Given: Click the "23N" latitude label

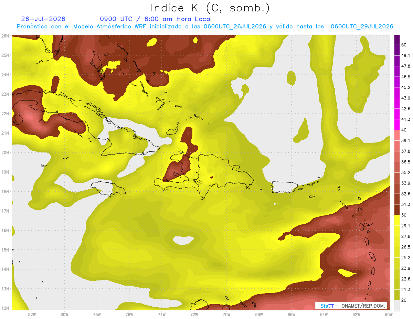Looking at the screenshot, I should pyautogui.click(x=5, y=94).
